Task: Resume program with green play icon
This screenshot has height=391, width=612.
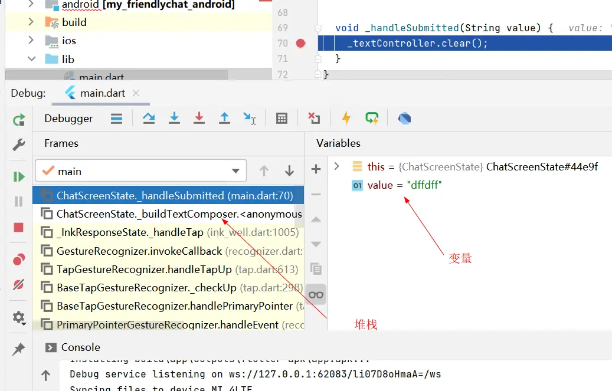Action: point(19,177)
